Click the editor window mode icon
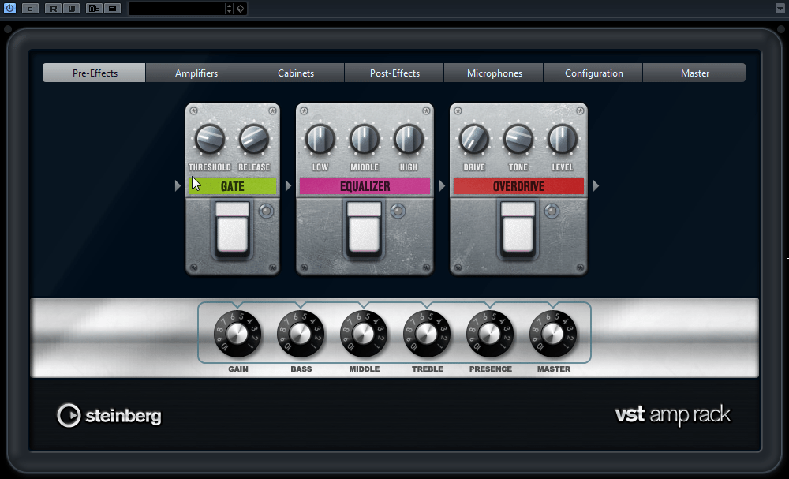The image size is (789, 479). click(29, 9)
